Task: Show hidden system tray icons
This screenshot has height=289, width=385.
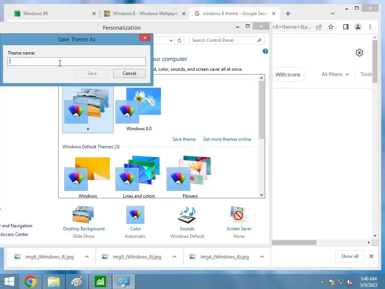Action: pos(322,282)
